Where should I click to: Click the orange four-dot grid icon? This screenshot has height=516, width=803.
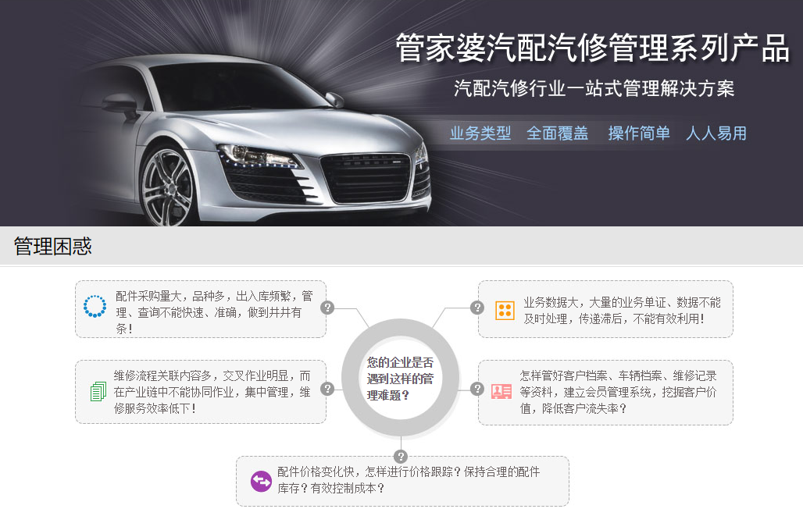(505, 310)
